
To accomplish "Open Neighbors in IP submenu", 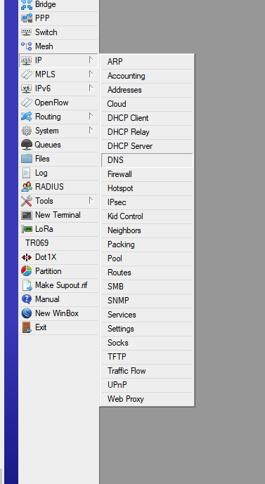I will [147, 230].
